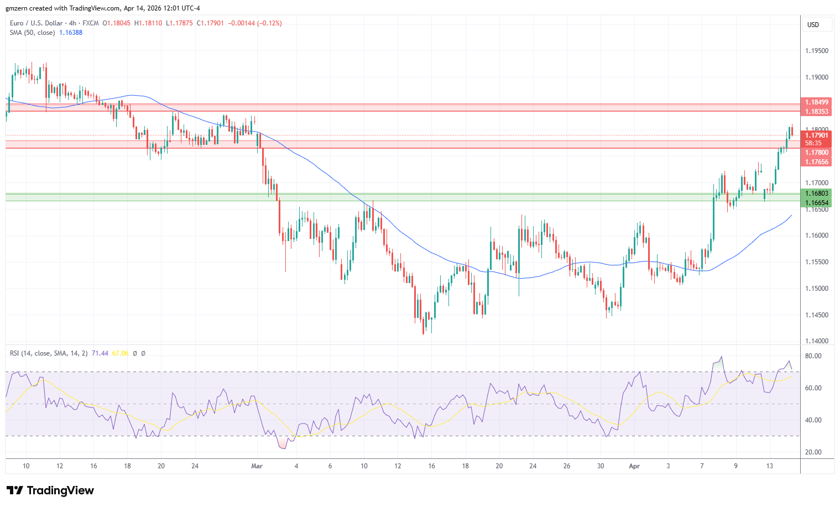
Task: Click the 4h interval label
Action: [x=72, y=23]
